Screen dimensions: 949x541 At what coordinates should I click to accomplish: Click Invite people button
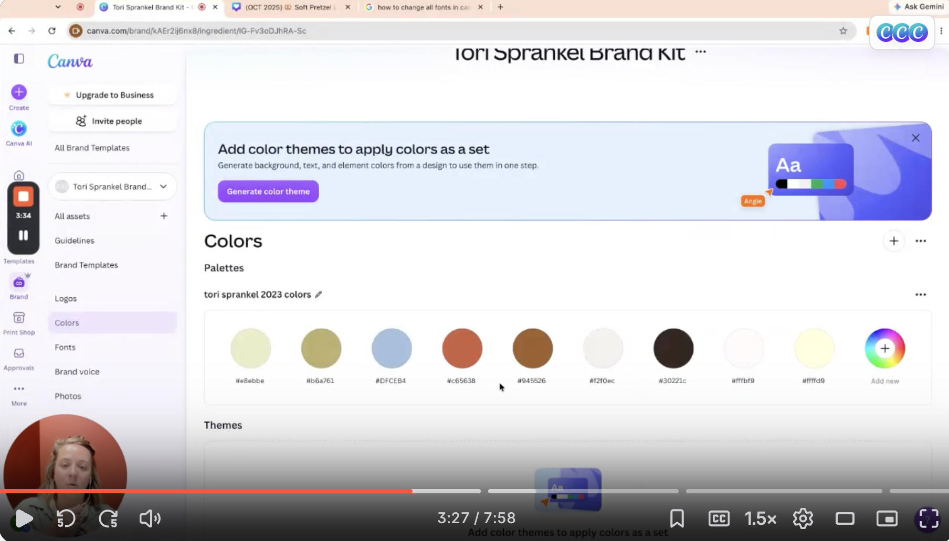click(112, 121)
